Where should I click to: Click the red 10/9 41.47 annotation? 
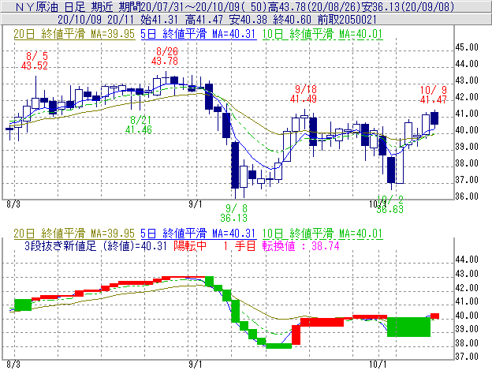point(434,95)
